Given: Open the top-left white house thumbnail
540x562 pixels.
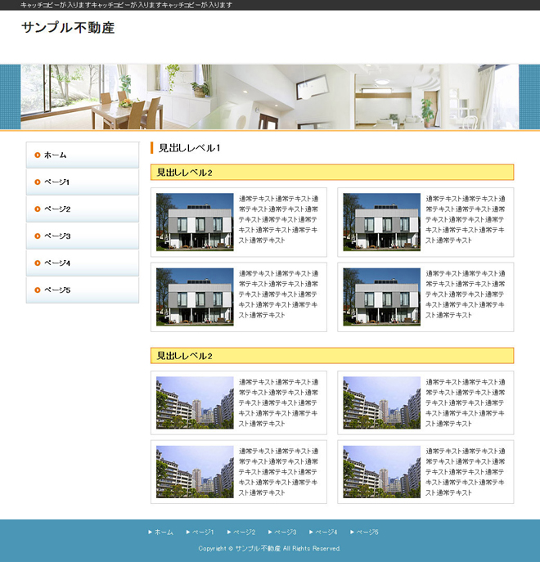Looking at the screenshot, I should tap(195, 223).
